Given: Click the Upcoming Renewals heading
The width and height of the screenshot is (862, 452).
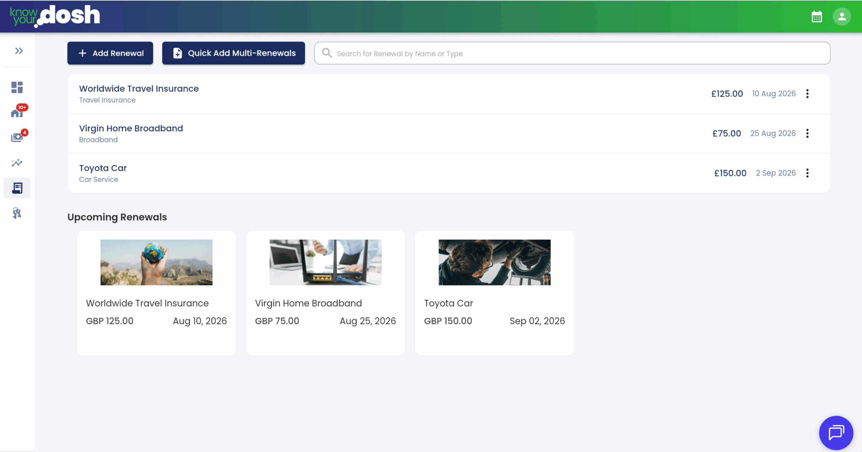Looking at the screenshot, I should pos(117,217).
